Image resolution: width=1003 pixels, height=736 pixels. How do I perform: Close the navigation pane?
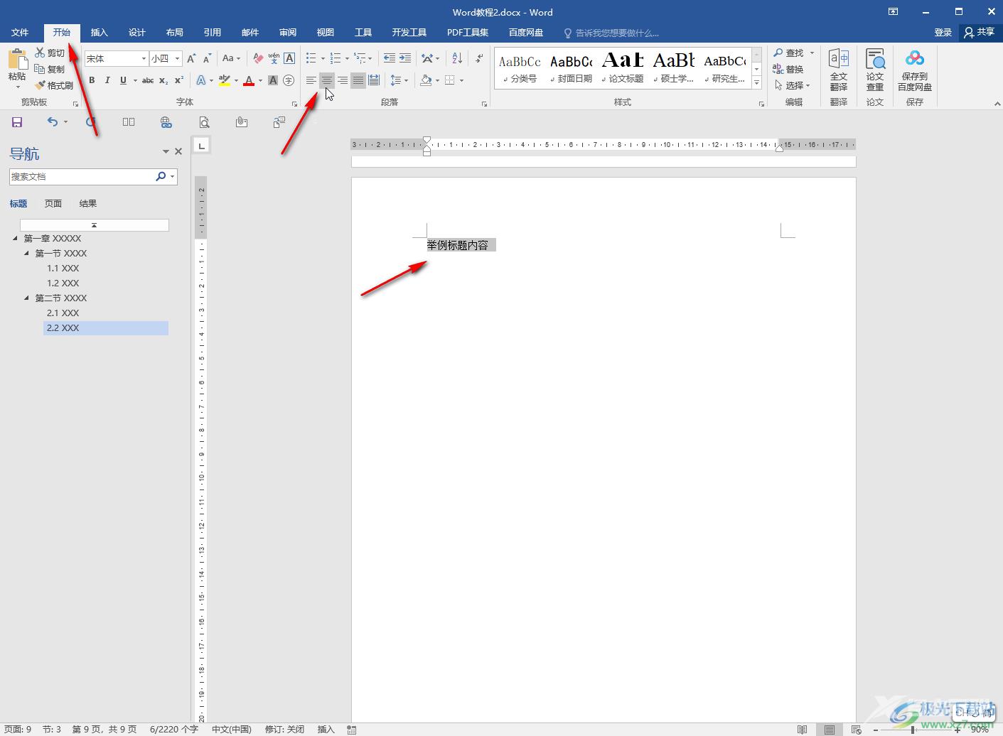click(178, 151)
